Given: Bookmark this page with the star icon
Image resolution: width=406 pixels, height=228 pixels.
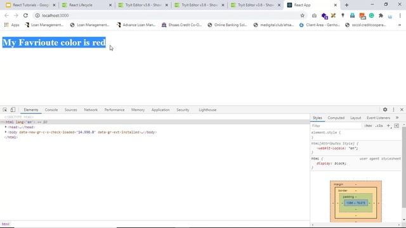Looking at the screenshot, I should (x=302, y=15).
